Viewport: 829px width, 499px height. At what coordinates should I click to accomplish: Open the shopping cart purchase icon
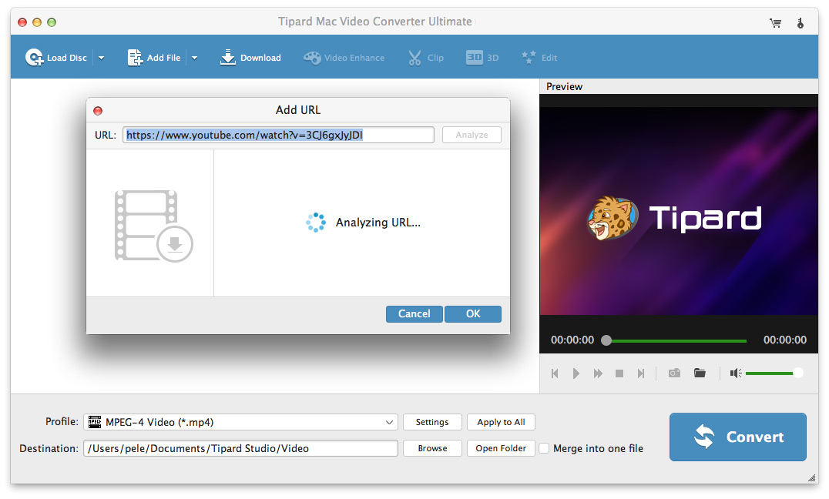pos(776,23)
